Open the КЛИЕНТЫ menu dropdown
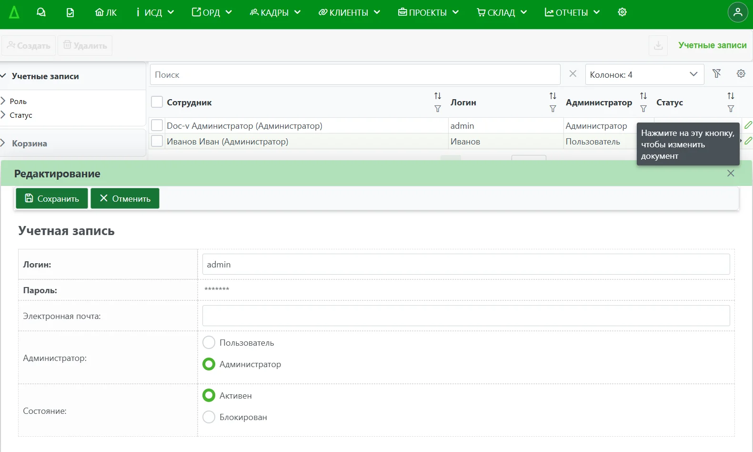 coord(349,12)
